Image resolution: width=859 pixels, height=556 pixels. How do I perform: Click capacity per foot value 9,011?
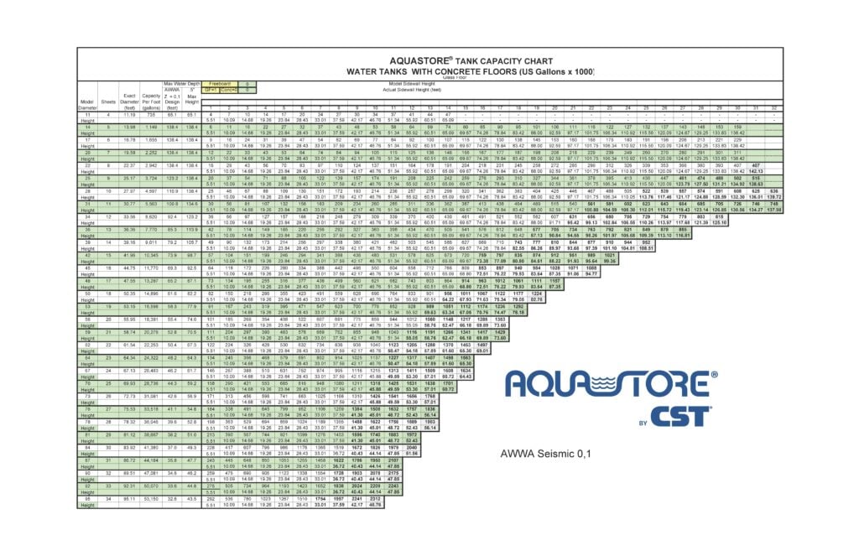click(x=151, y=242)
